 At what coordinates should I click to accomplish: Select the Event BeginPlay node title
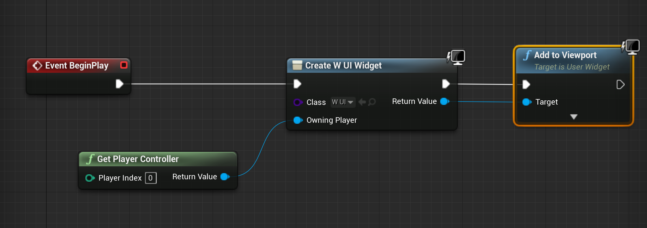click(76, 66)
